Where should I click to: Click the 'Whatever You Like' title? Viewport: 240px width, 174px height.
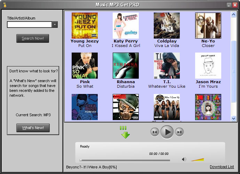point(167,86)
